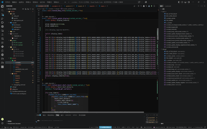The height and width of the screenshot is (129, 207).
Task: Open the Customize Layout button
Action: 182,2
